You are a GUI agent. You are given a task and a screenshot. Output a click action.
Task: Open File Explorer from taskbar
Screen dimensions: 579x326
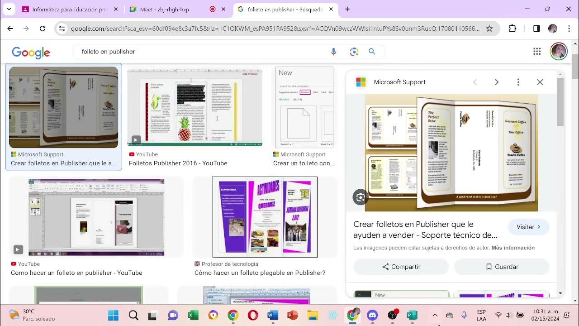point(313,315)
